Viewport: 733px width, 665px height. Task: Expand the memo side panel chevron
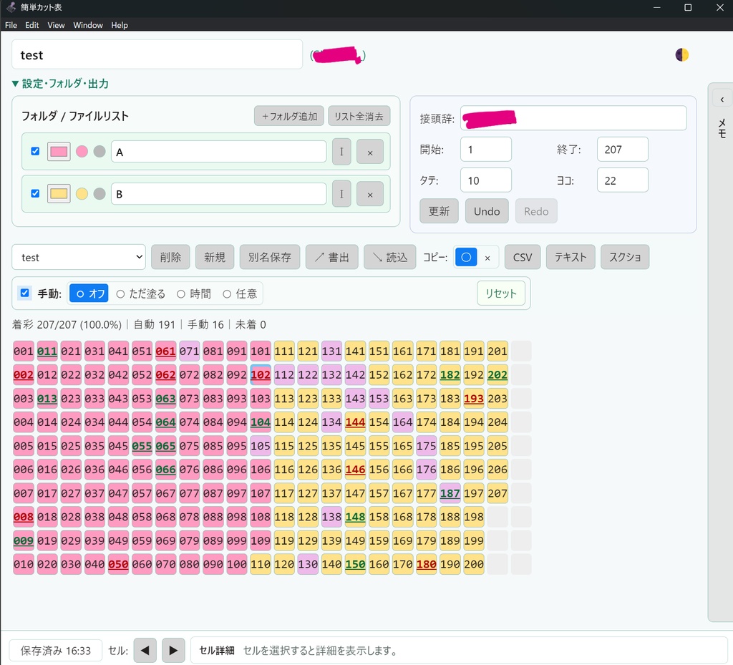722,99
